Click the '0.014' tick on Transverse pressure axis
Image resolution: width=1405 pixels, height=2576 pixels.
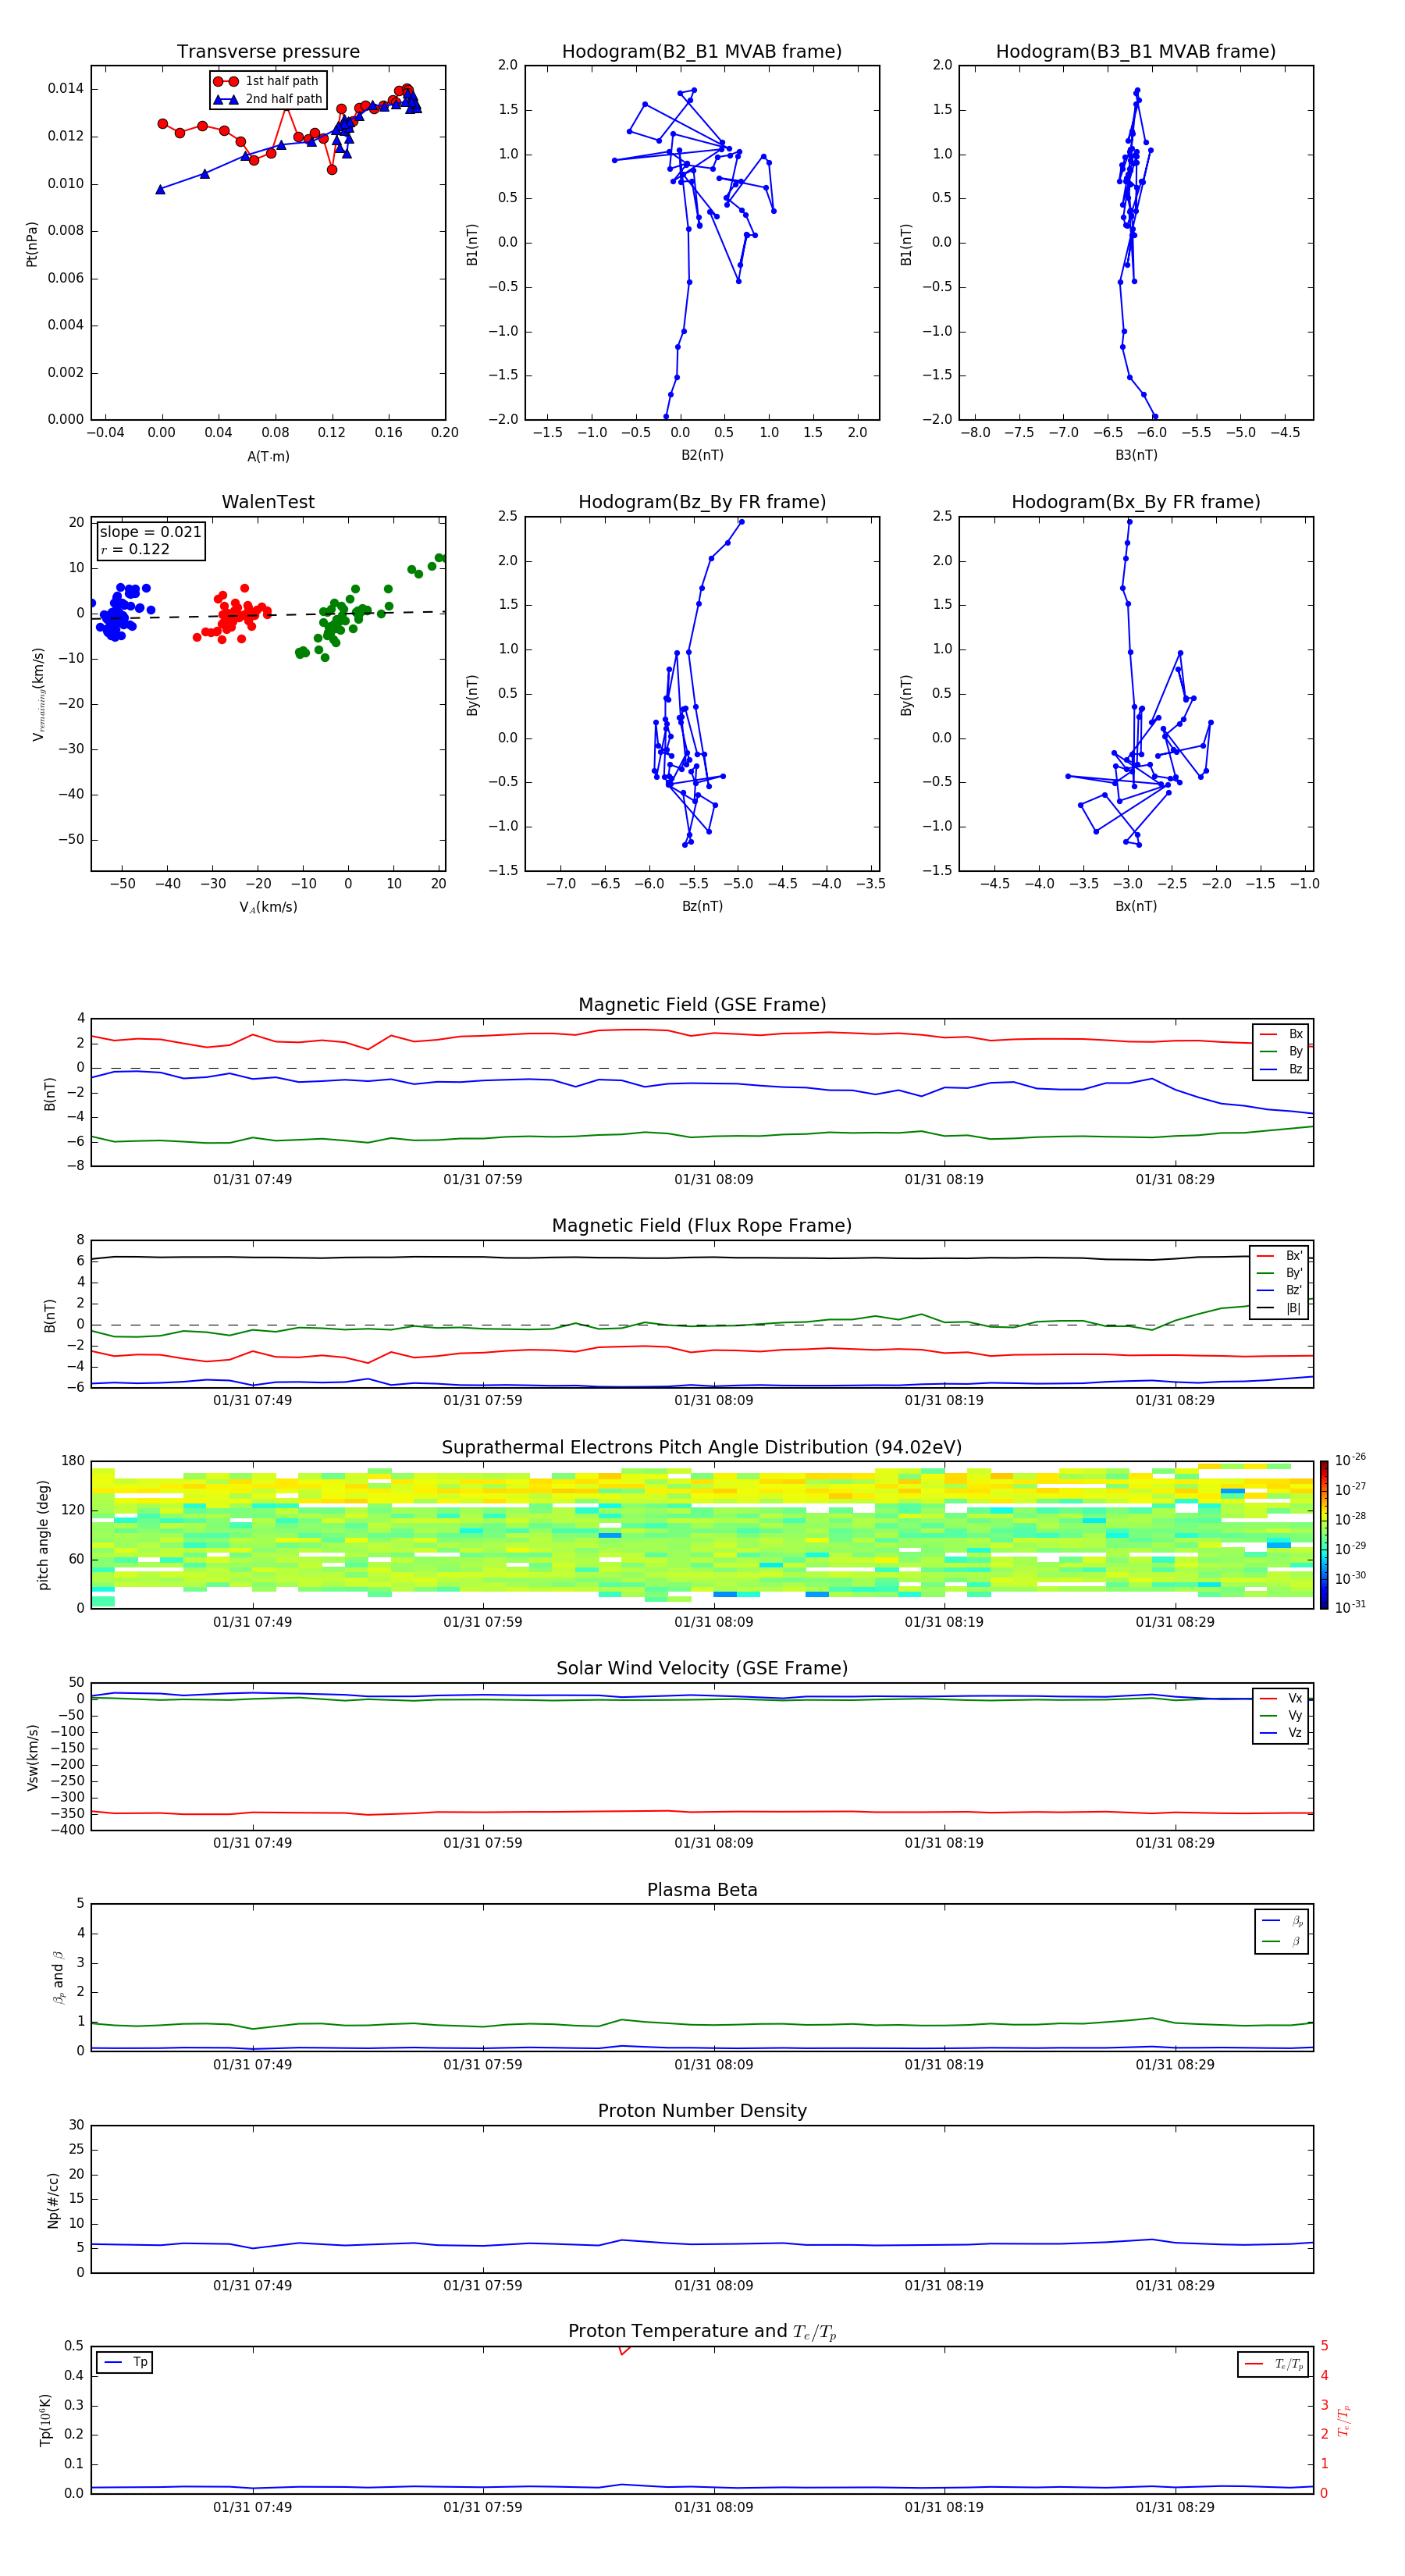[66, 89]
